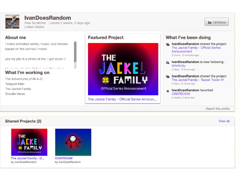Click the About me scrollbar handle

75,52
